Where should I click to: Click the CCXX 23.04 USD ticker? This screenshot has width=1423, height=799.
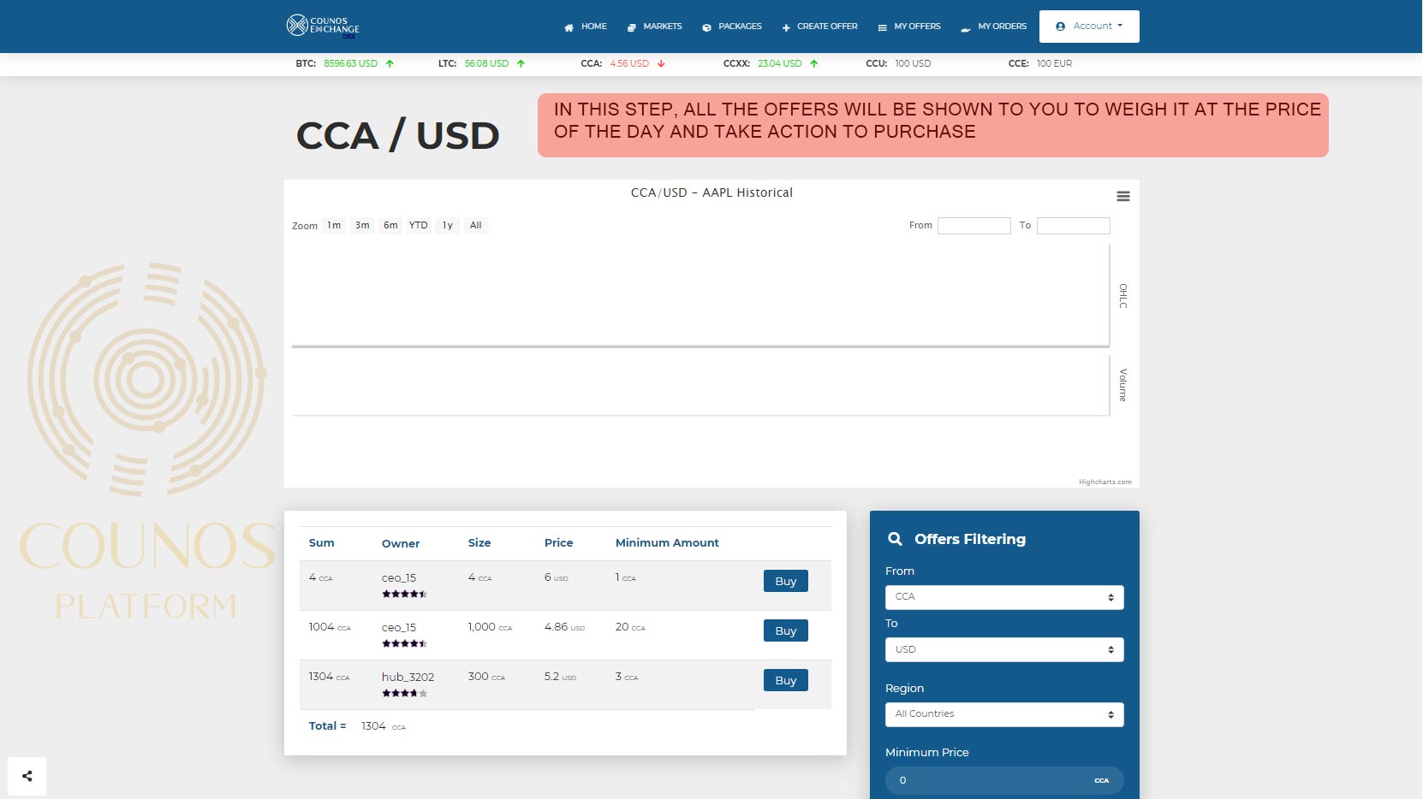click(x=771, y=63)
